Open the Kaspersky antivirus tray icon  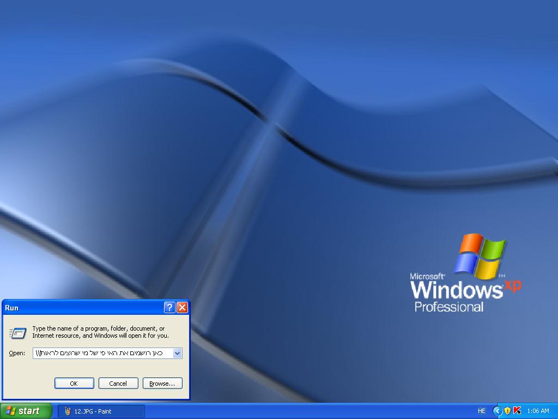pyautogui.click(x=517, y=411)
